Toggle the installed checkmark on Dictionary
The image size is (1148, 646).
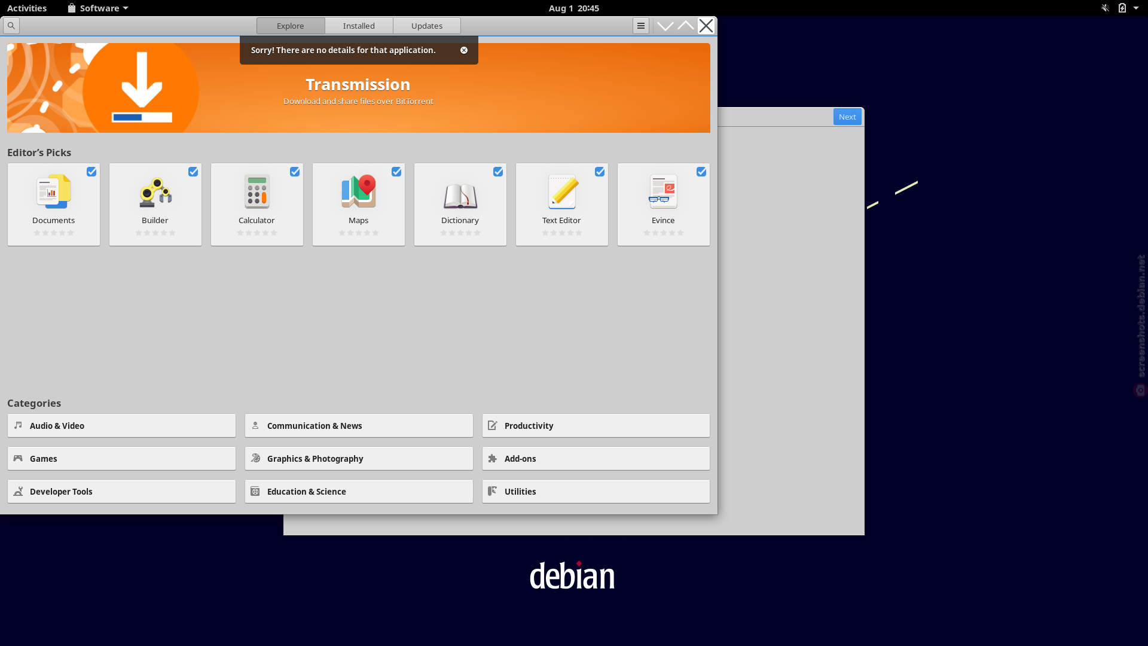[x=498, y=172]
